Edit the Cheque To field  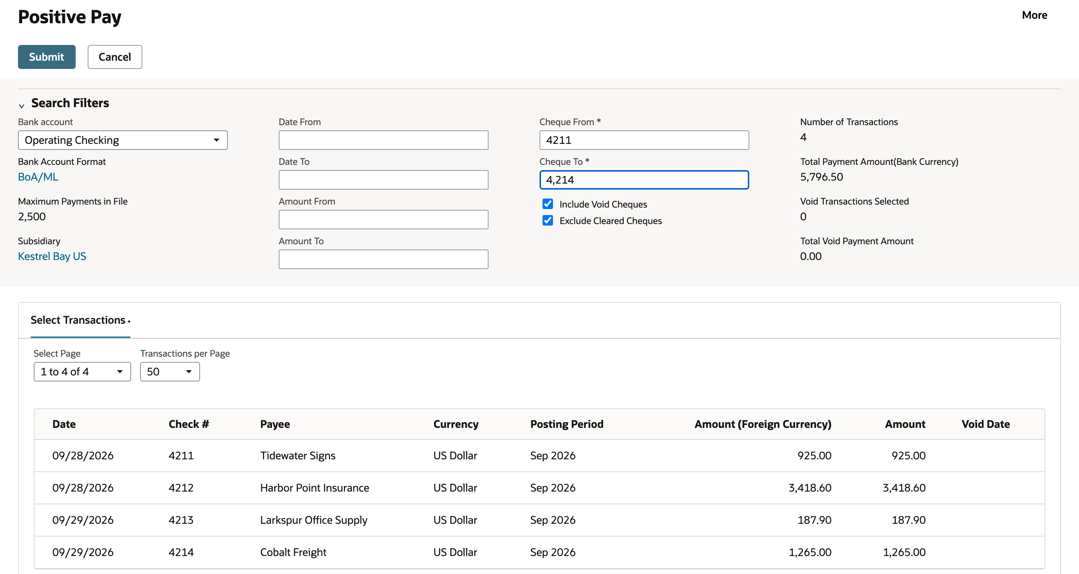[x=644, y=180]
